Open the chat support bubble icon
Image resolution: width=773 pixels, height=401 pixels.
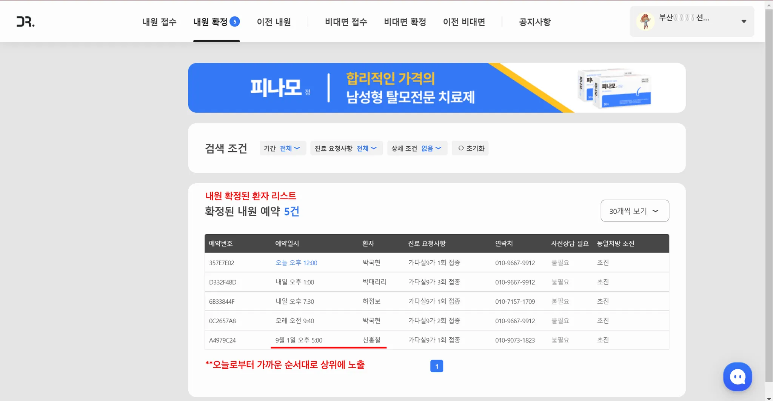coord(738,376)
